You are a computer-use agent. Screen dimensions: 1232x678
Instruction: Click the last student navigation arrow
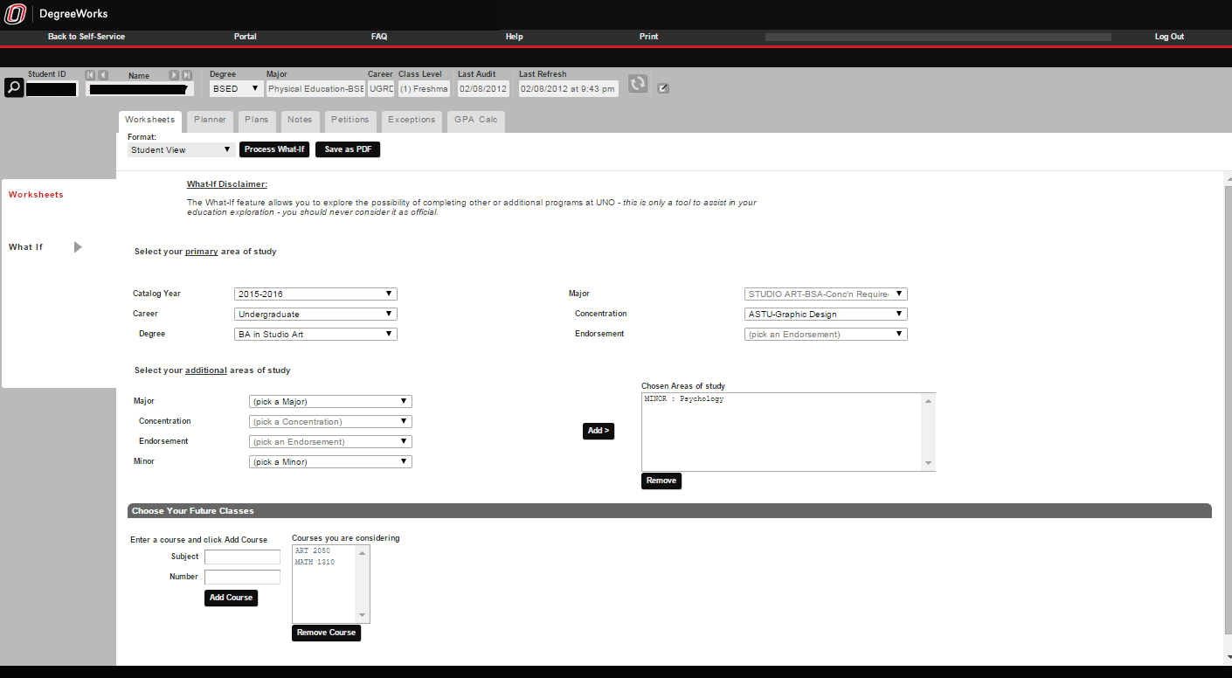pos(187,75)
